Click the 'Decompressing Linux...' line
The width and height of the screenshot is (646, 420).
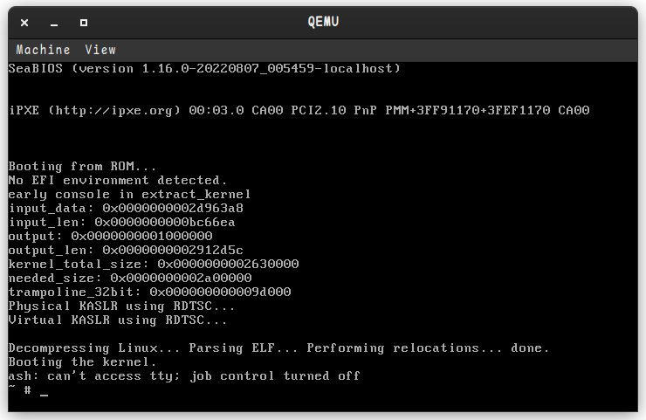[x=279, y=348]
